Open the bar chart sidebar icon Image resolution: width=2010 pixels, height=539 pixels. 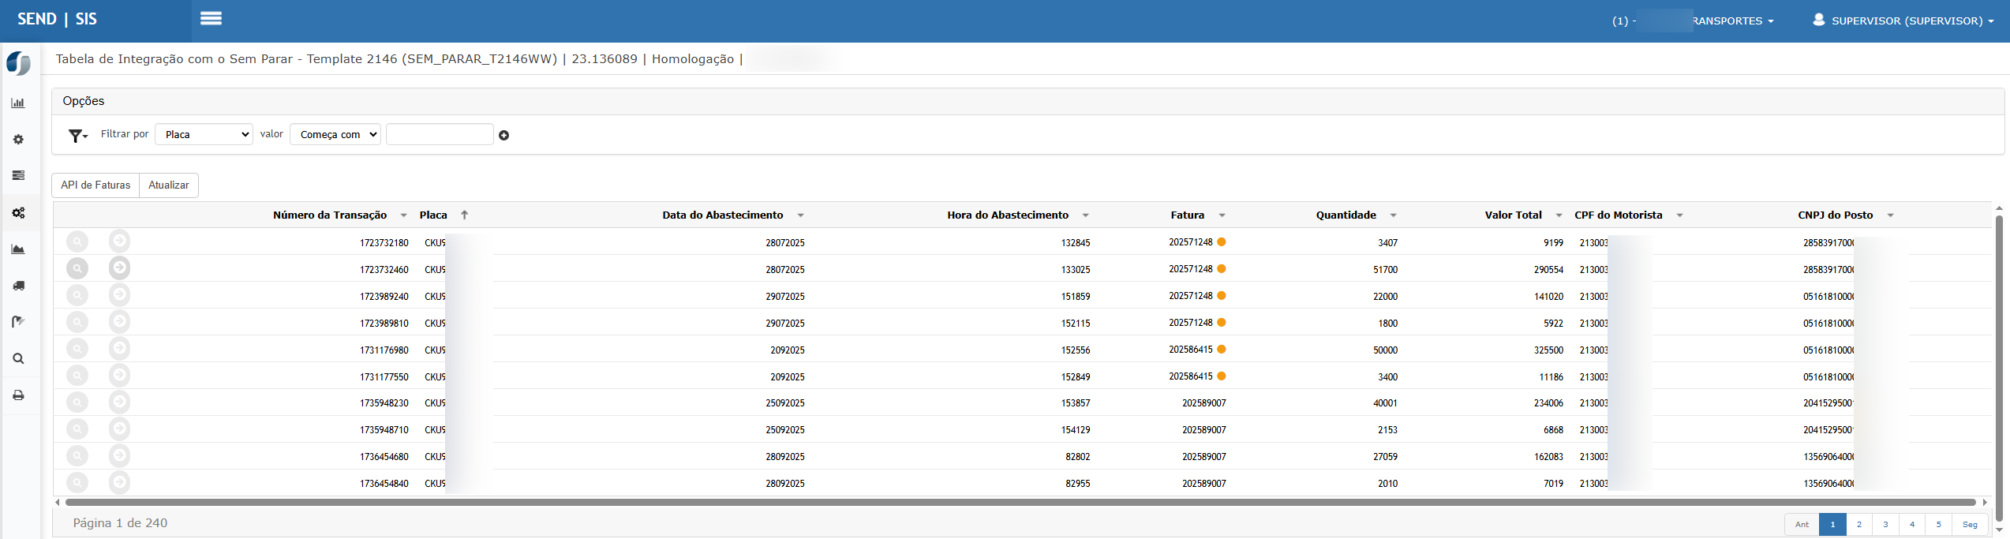(18, 103)
